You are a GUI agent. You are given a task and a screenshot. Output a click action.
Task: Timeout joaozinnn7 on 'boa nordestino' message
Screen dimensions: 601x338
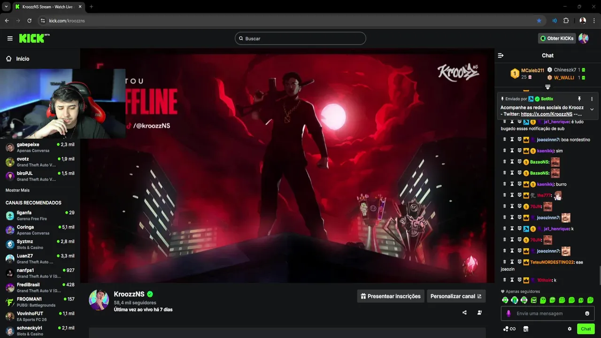point(512,139)
